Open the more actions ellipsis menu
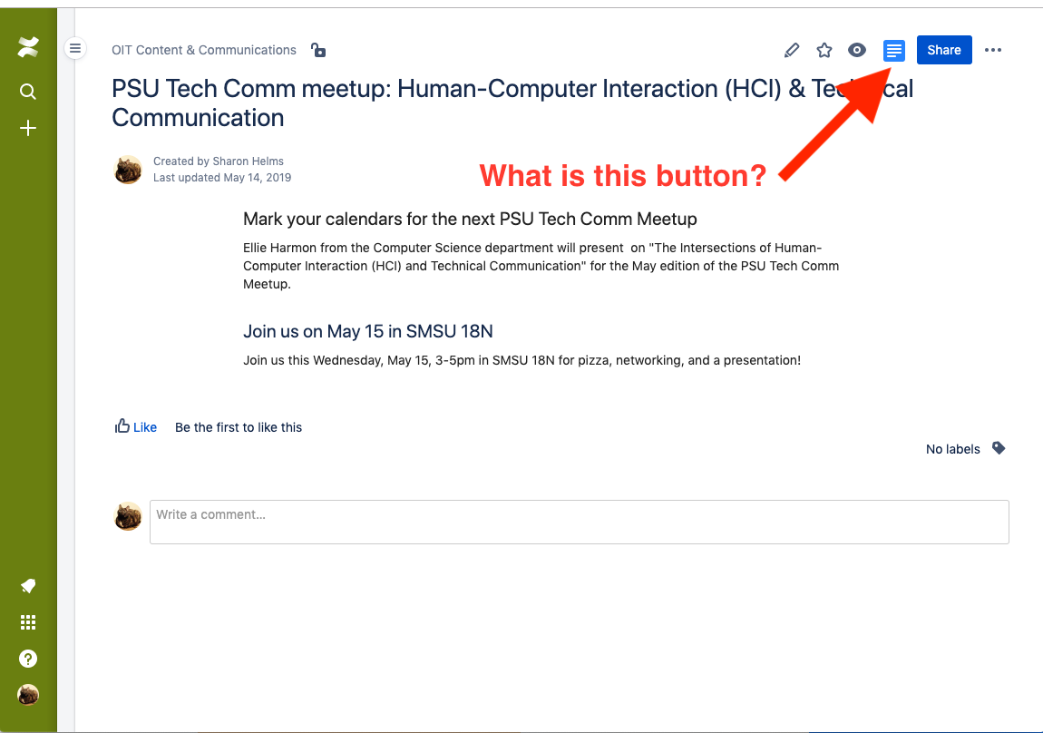This screenshot has height=733, width=1043. tap(993, 50)
